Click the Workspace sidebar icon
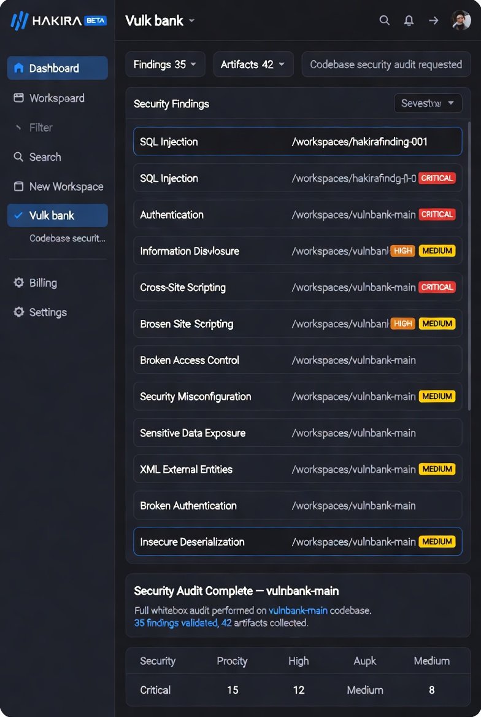The image size is (481, 717). (19, 98)
